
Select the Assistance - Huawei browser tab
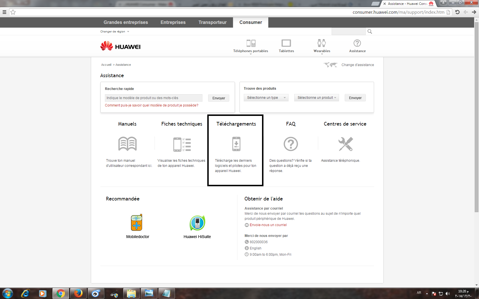click(x=408, y=4)
